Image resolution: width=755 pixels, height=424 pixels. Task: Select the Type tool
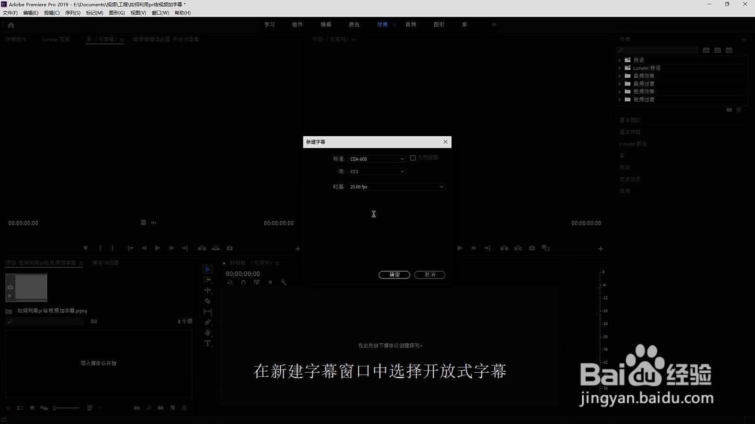click(208, 343)
